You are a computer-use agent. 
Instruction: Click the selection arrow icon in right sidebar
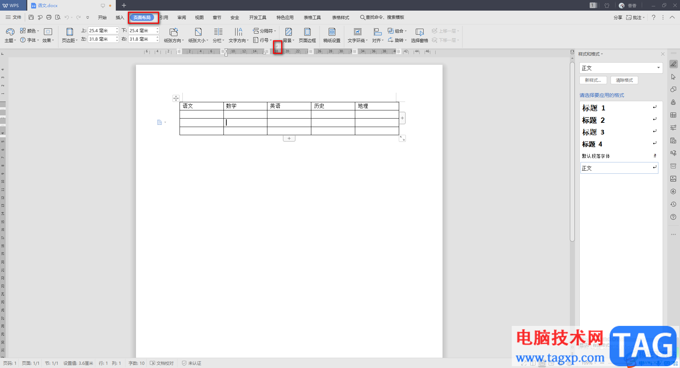tap(673, 77)
